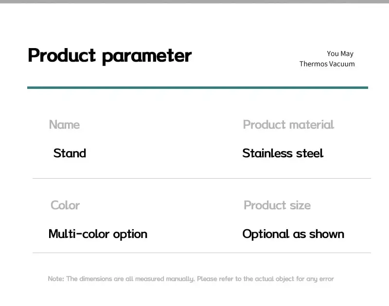Click the teal divider line under heading
This screenshot has width=389, height=306.
[197, 87]
